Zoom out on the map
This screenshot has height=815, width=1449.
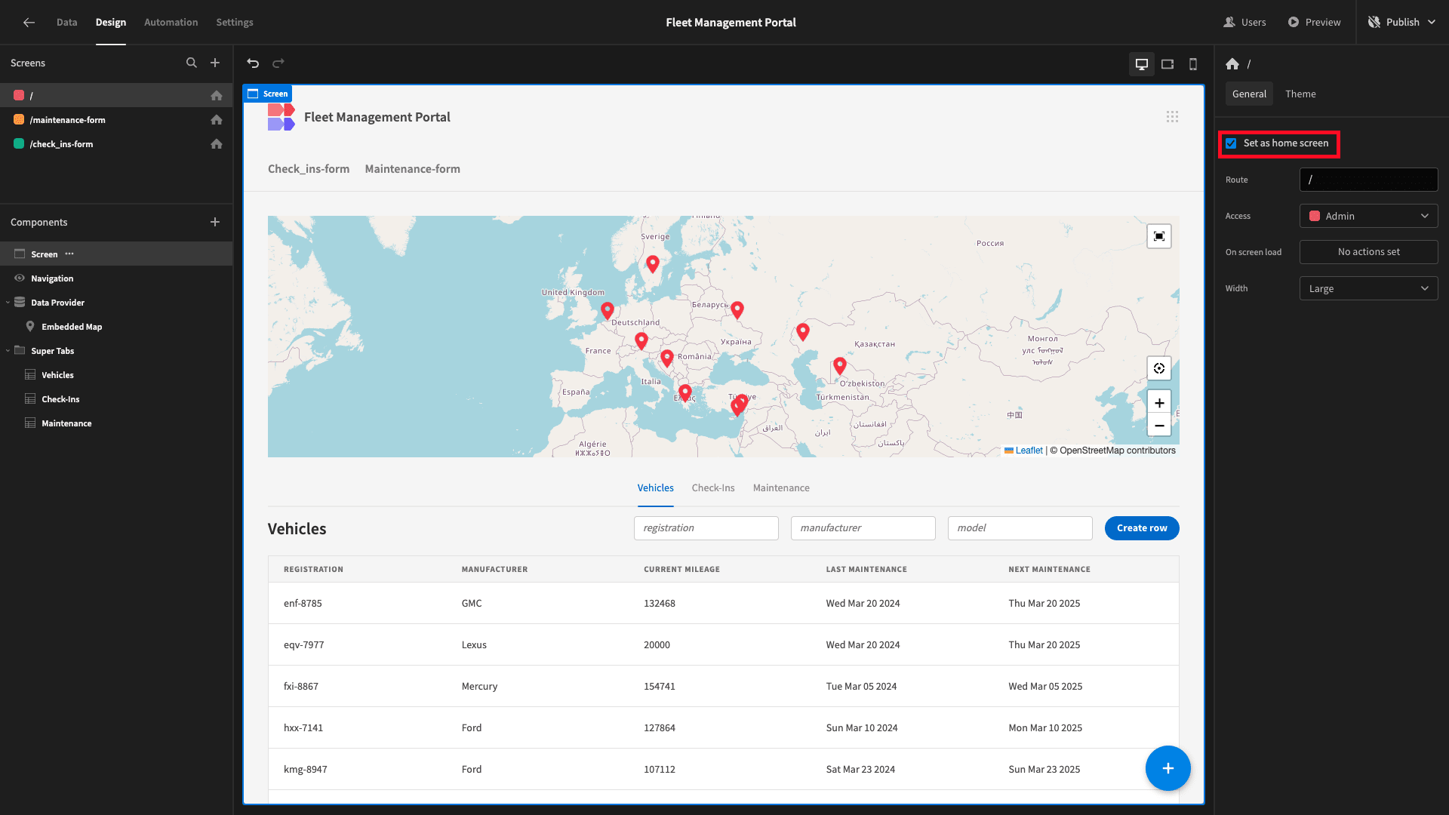[x=1159, y=426]
